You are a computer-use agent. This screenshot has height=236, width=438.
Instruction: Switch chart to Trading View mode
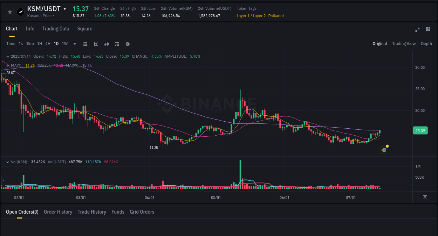point(404,44)
